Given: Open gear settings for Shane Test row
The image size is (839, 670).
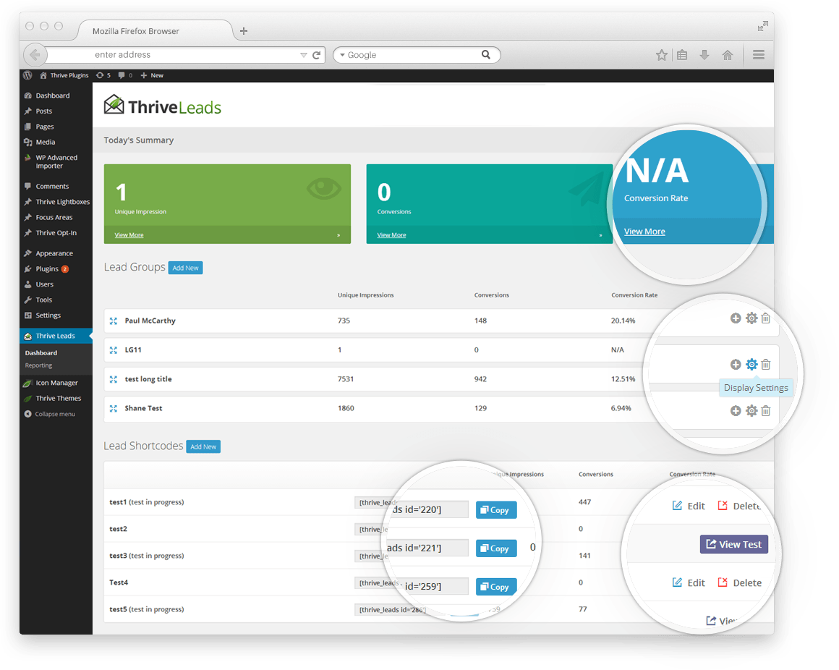Looking at the screenshot, I should 751,410.
